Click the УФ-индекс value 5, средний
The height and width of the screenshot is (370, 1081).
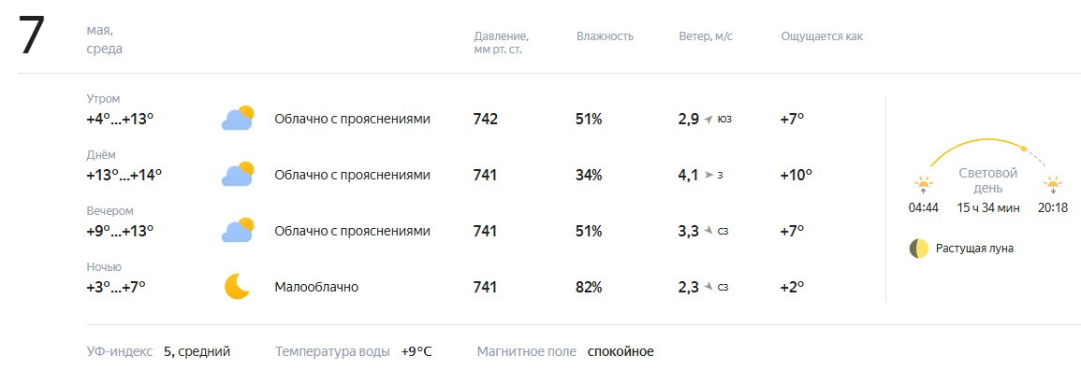pos(197,351)
